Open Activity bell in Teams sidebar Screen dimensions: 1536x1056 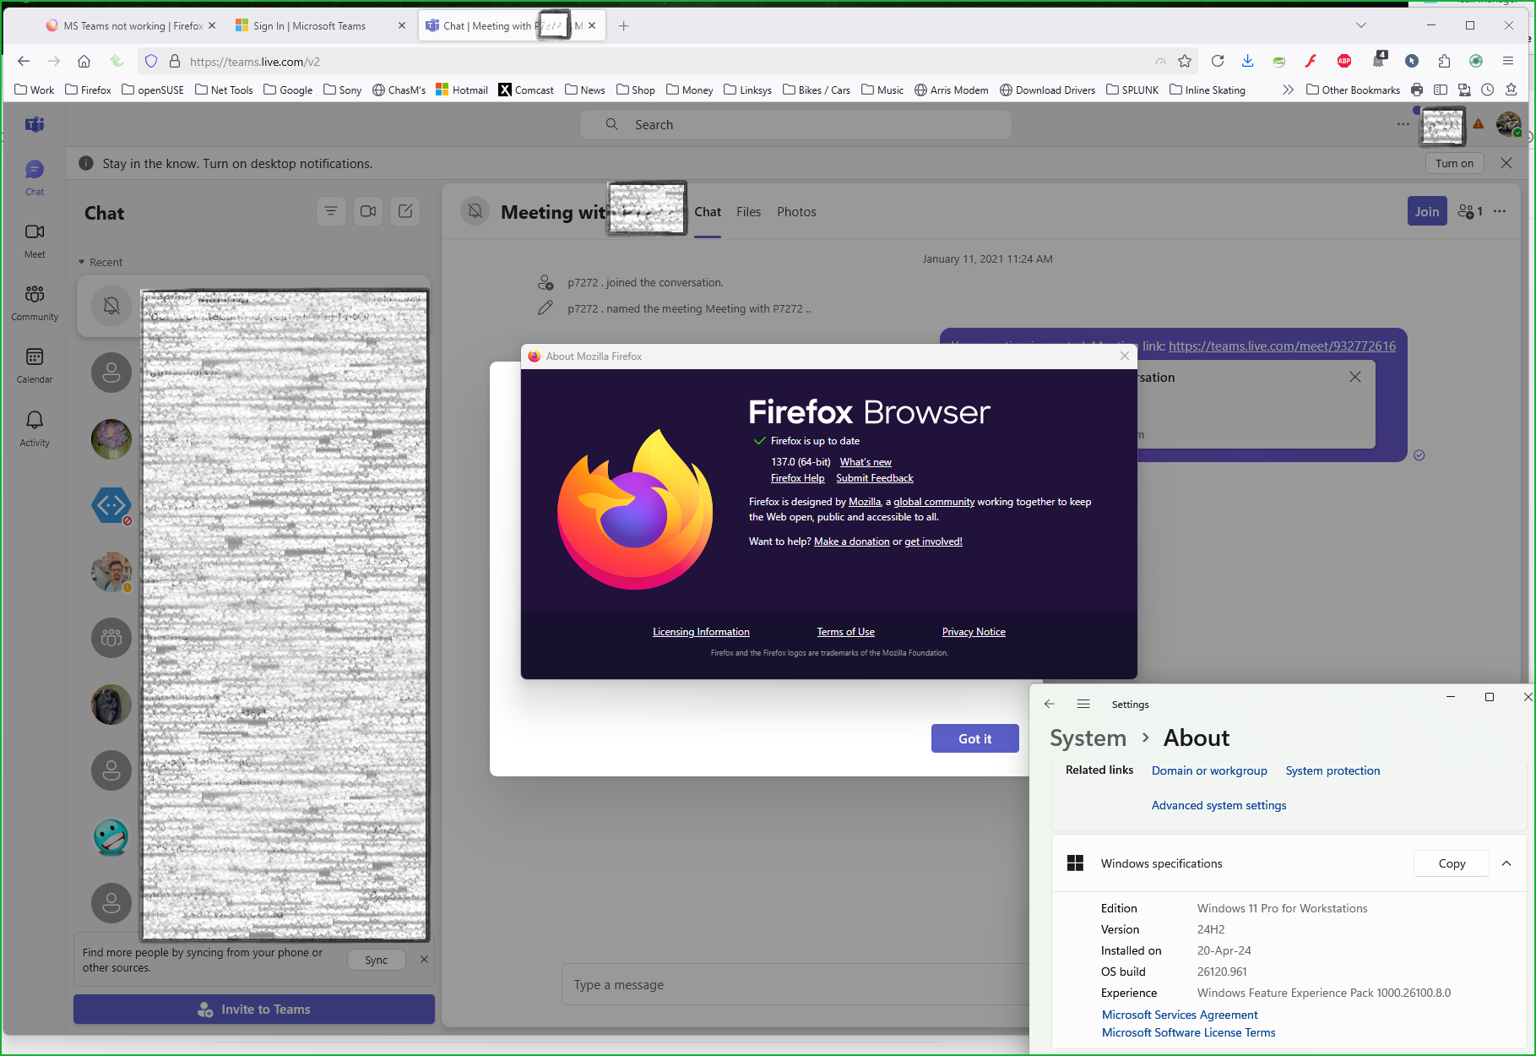point(35,428)
